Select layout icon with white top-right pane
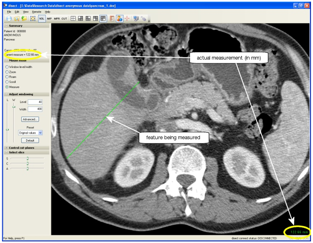Image resolution: width=313 pixels, height=243 pixels. (88, 19)
